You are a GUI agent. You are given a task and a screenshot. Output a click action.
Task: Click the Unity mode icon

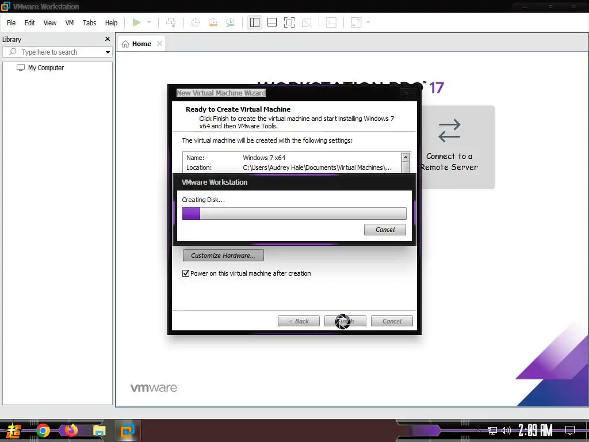[x=307, y=22]
